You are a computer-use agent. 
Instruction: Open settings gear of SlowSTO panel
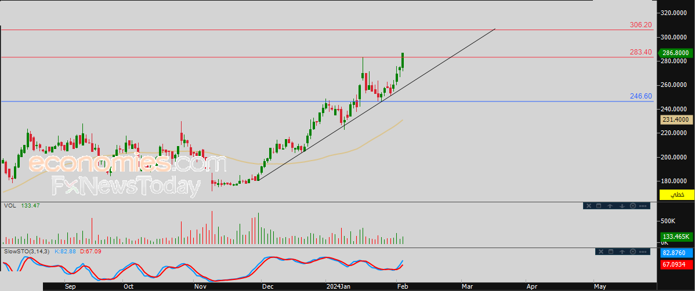[x=633, y=252]
